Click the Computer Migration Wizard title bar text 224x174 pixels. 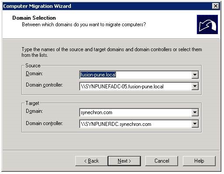[x=37, y=6]
